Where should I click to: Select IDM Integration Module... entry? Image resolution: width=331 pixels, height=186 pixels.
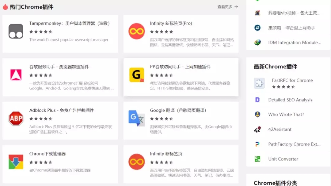[295, 42]
